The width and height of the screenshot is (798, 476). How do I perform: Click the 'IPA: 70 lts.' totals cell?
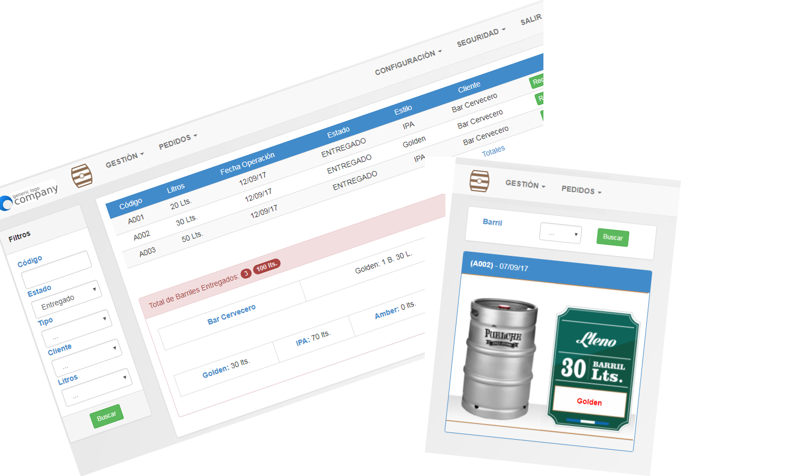pyautogui.click(x=313, y=338)
